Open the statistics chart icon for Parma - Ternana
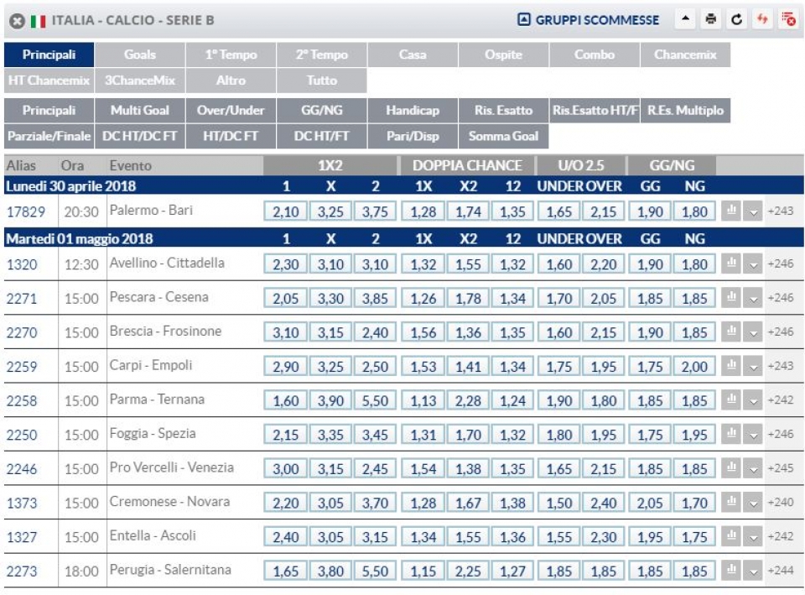This screenshot has height=595, width=805. click(731, 399)
